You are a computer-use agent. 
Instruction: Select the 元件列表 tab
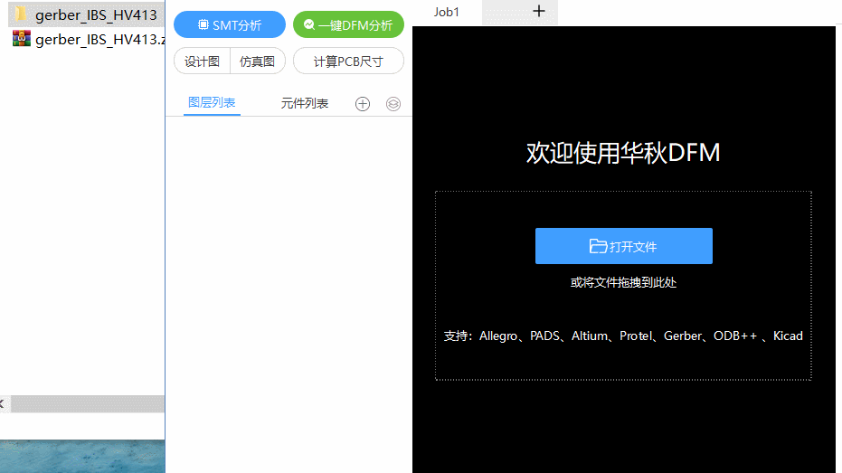click(305, 104)
